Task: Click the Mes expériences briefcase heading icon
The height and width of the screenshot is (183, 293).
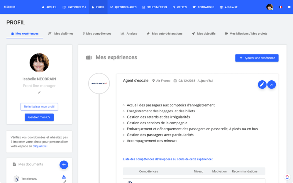Action: (x=89, y=58)
